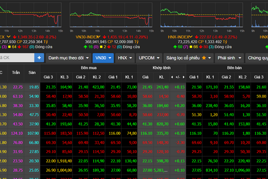
Task: Click the HNX-INDEX intraday chart
Action: point(201,15)
